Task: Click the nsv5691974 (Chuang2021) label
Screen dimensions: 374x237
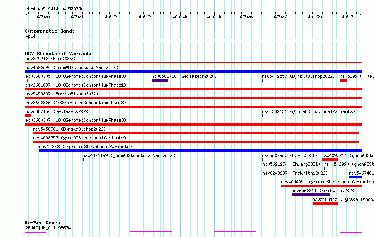Action: pos(291,164)
